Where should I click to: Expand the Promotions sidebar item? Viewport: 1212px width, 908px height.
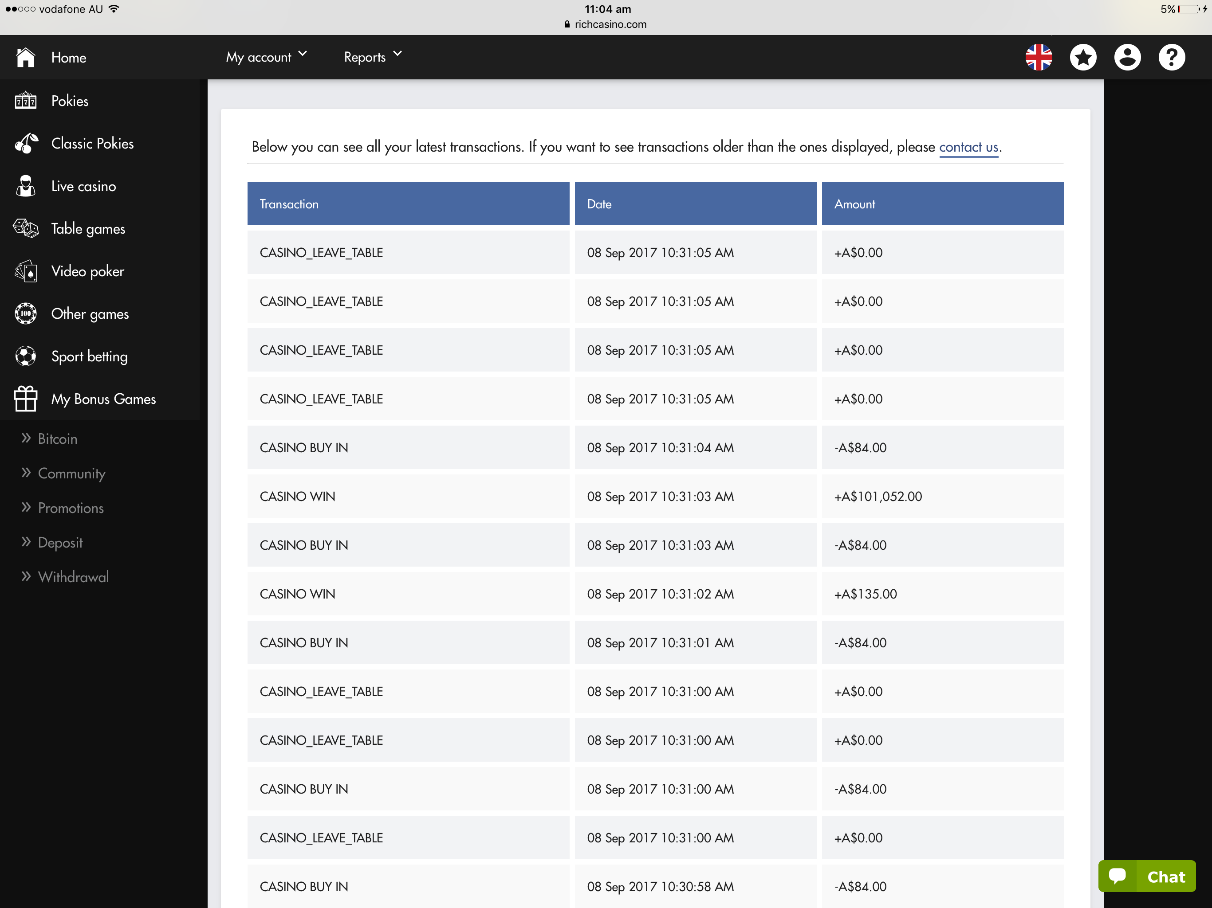(62, 508)
